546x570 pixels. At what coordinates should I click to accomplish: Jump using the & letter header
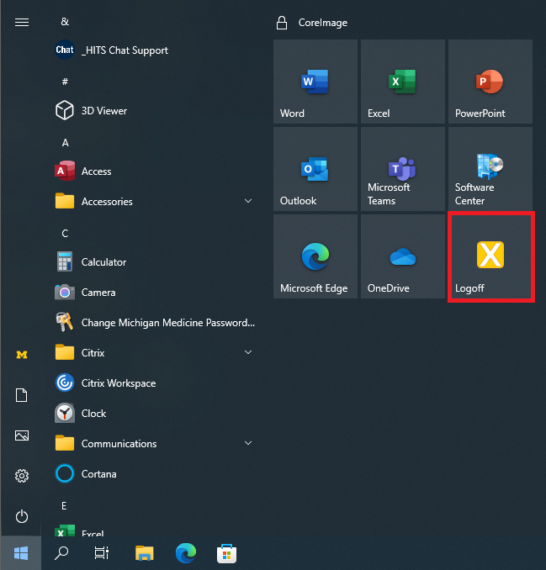pos(65,22)
